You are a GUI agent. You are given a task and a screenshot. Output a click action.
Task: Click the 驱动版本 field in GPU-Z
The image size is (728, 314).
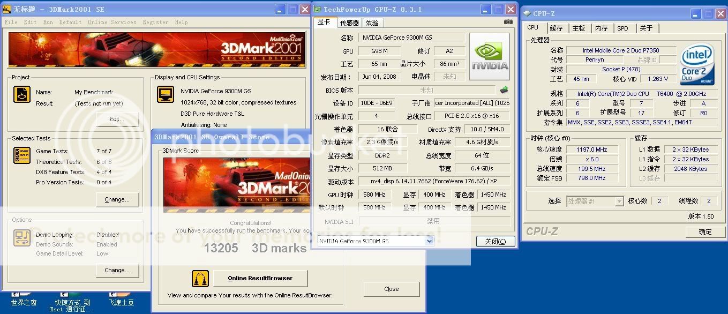(x=434, y=182)
